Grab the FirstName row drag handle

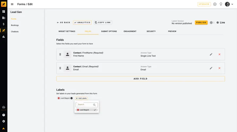60,54
